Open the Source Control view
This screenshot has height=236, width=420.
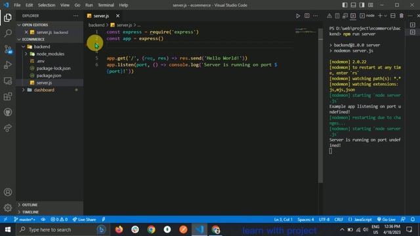pos(8,49)
